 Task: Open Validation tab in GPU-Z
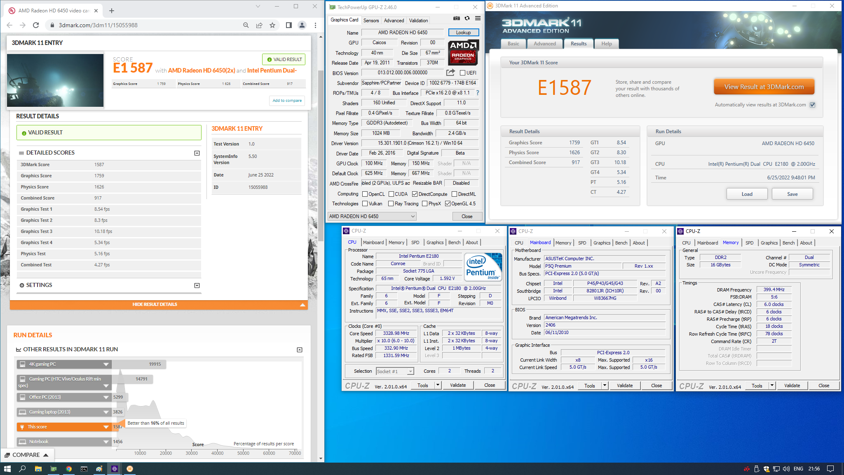[x=418, y=20]
